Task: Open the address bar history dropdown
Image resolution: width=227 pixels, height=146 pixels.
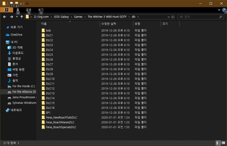Action: pos(169,17)
